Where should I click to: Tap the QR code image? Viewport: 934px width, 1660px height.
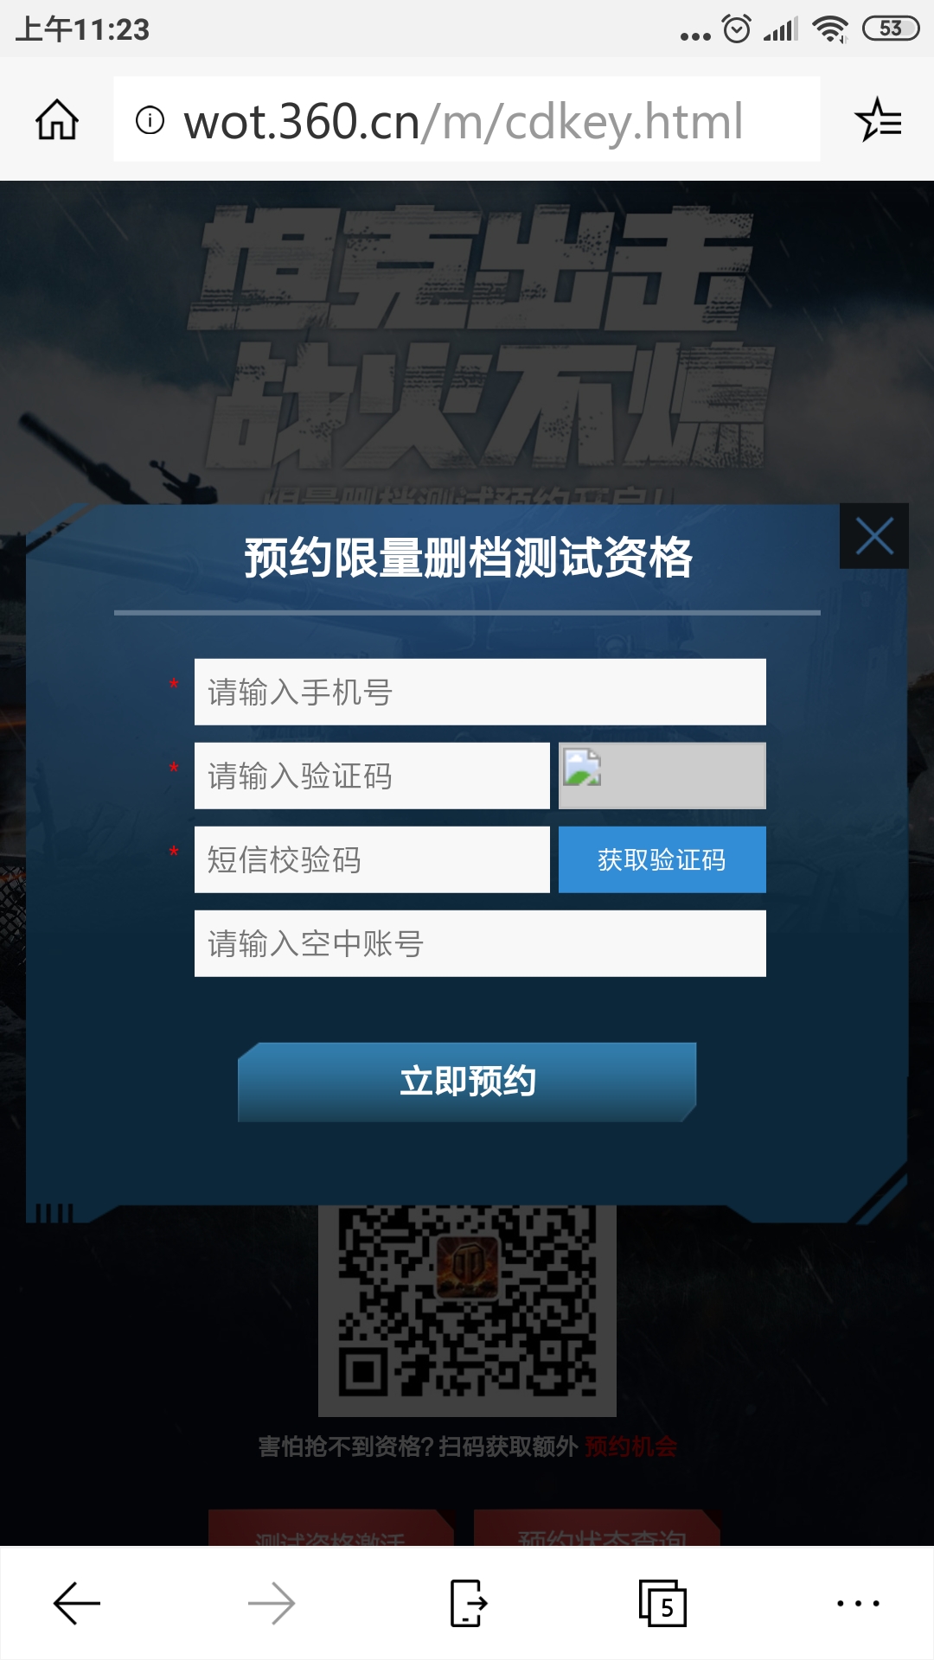point(467,1310)
